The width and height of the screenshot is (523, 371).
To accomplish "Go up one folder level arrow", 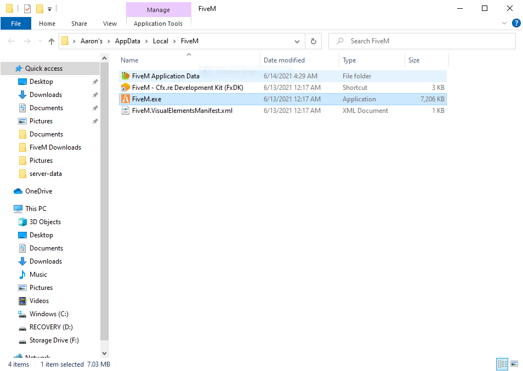I will click(52, 41).
